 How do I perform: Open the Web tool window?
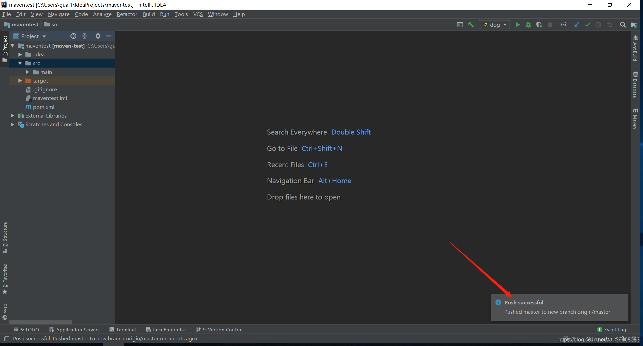[5, 312]
